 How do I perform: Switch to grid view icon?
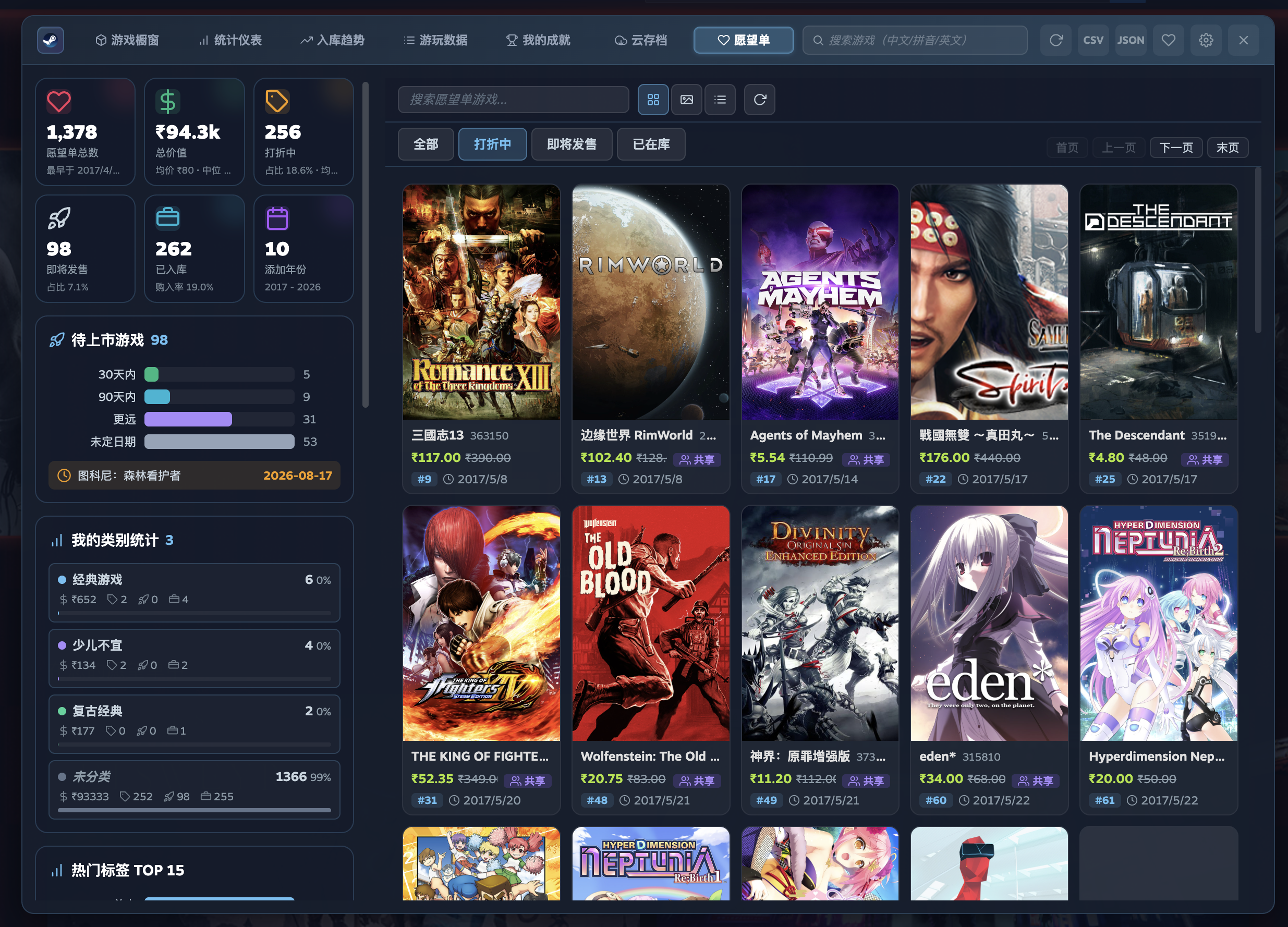pyautogui.click(x=653, y=100)
